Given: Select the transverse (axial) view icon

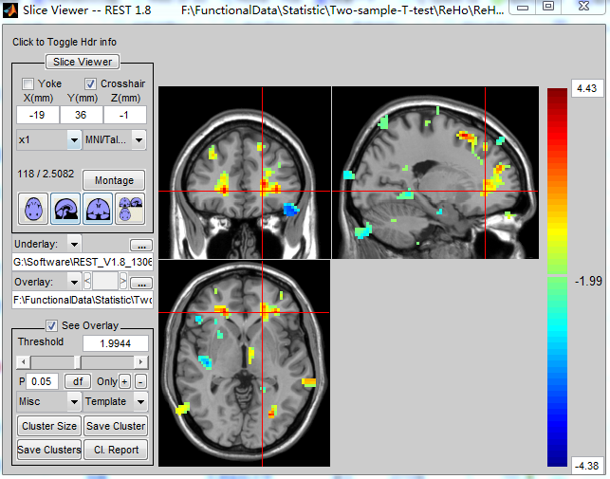Looking at the screenshot, I should coord(33,209).
